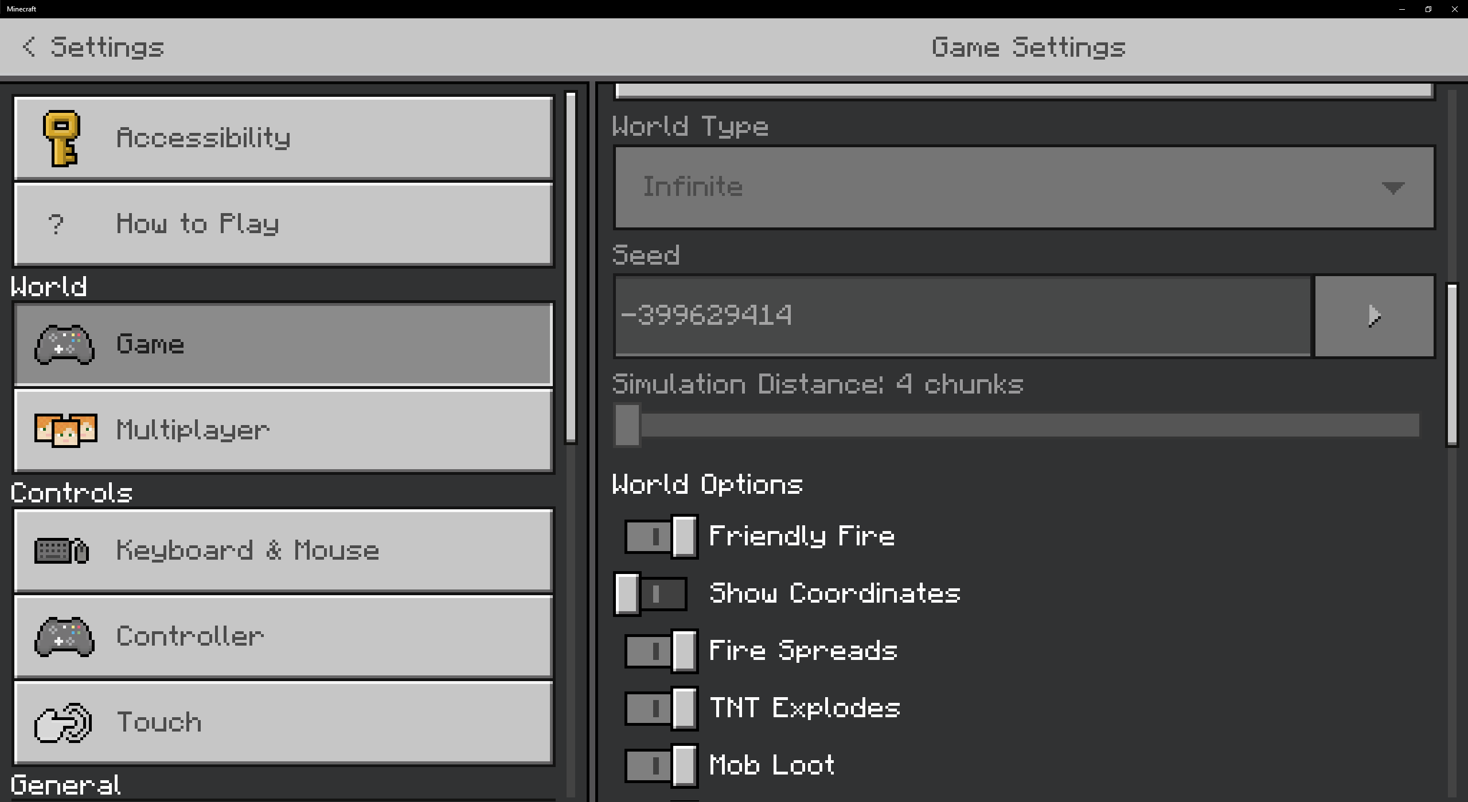Toggle the Friendly Fire switch
The height and width of the screenshot is (802, 1468).
[x=661, y=537]
